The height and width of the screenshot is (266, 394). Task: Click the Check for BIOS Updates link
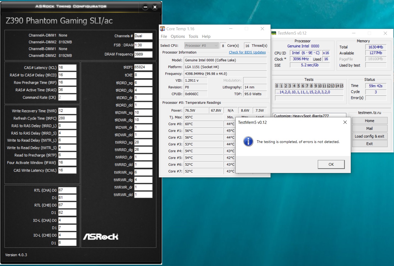tap(247, 52)
